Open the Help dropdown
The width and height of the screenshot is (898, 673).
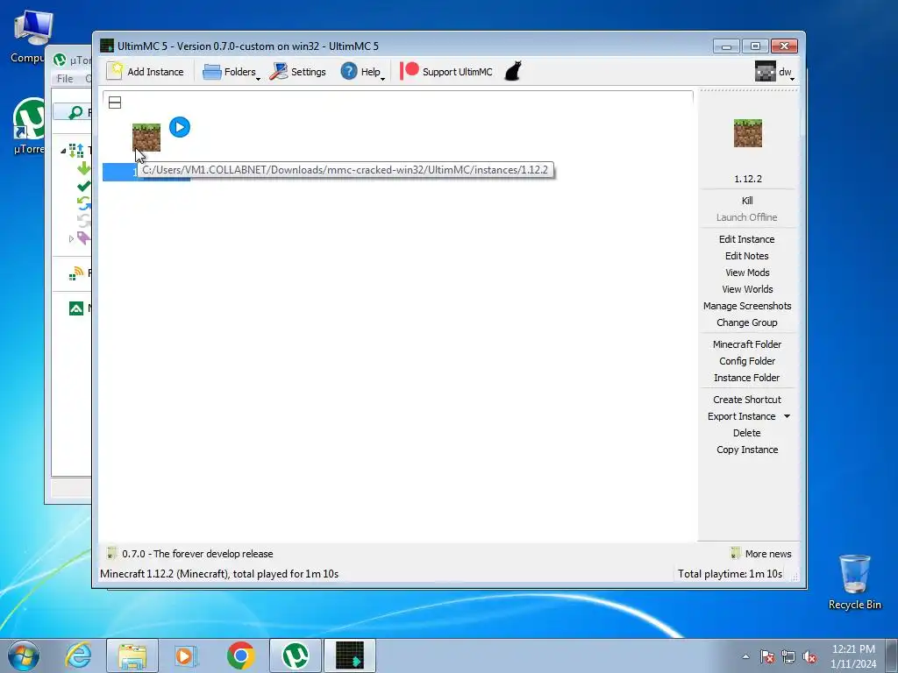point(362,72)
